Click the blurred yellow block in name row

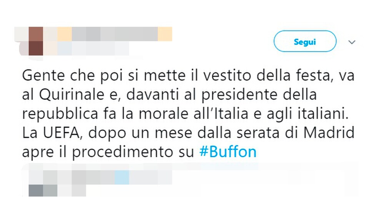point(65,34)
